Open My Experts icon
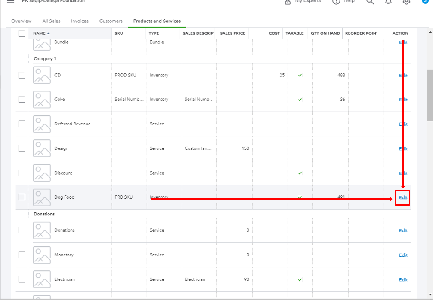433x300 pixels. pos(288,2)
